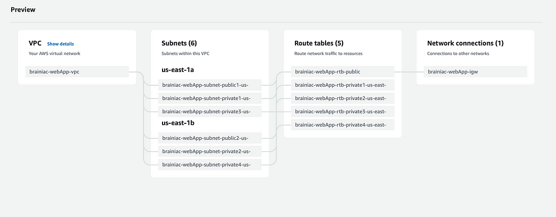Select subnet brainiac-webApp-subnet-public2
Screen dimensions: 556x217
(x=210, y=138)
